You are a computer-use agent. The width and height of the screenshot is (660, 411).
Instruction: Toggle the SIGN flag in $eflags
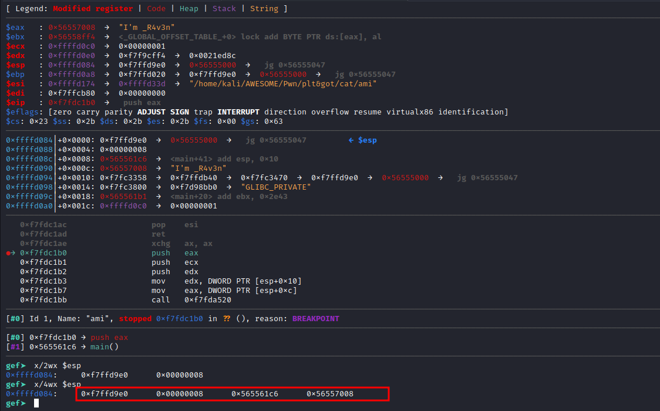coord(179,112)
